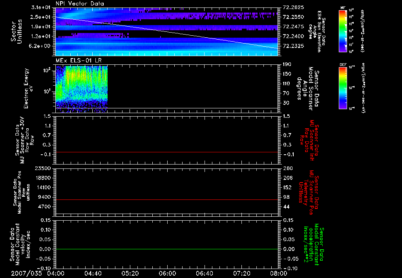Click the 206 telemetry tick value
This screenshot has width=402, height=278.
point(288,178)
